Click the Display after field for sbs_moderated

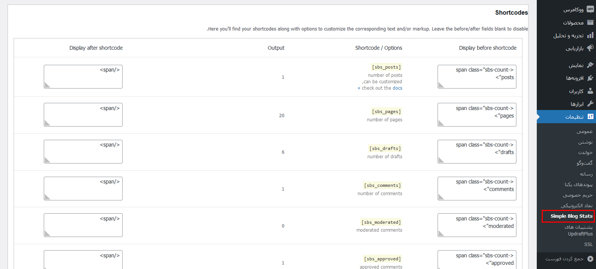(x=83, y=225)
